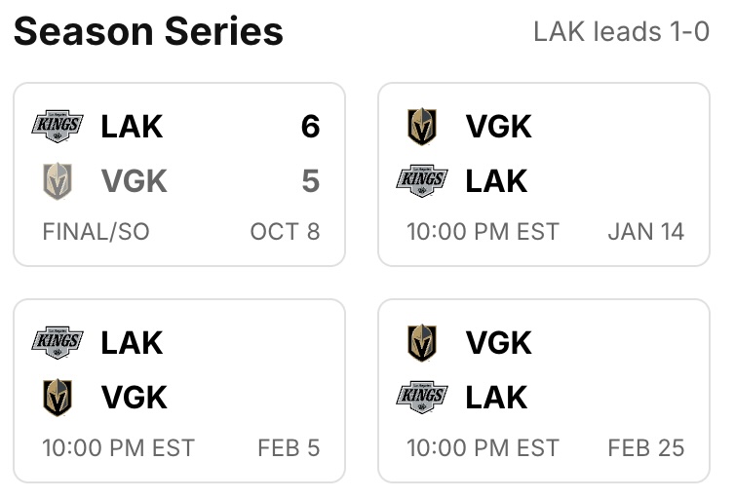Open the FEB 25 game date
This screenshot has width=735, height=499.
click(645, 448)
